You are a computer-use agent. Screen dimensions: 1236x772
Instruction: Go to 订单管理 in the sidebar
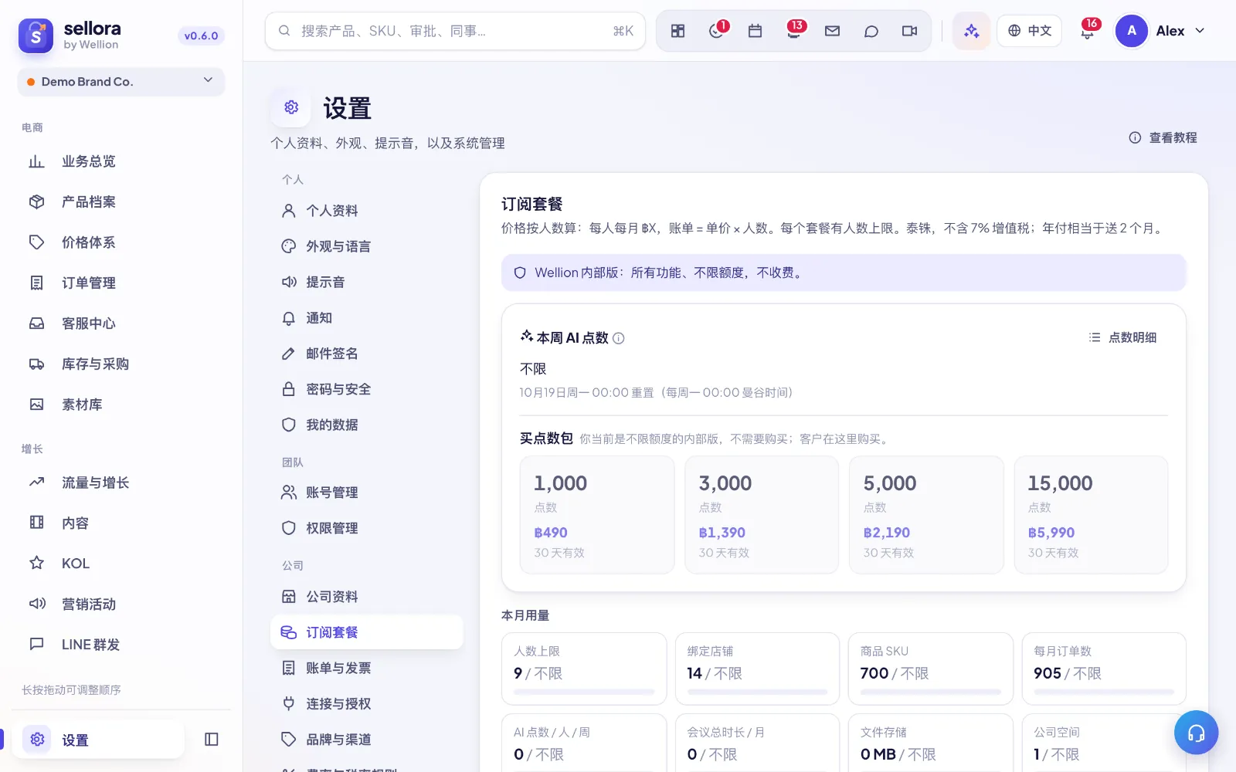[121, 283]
